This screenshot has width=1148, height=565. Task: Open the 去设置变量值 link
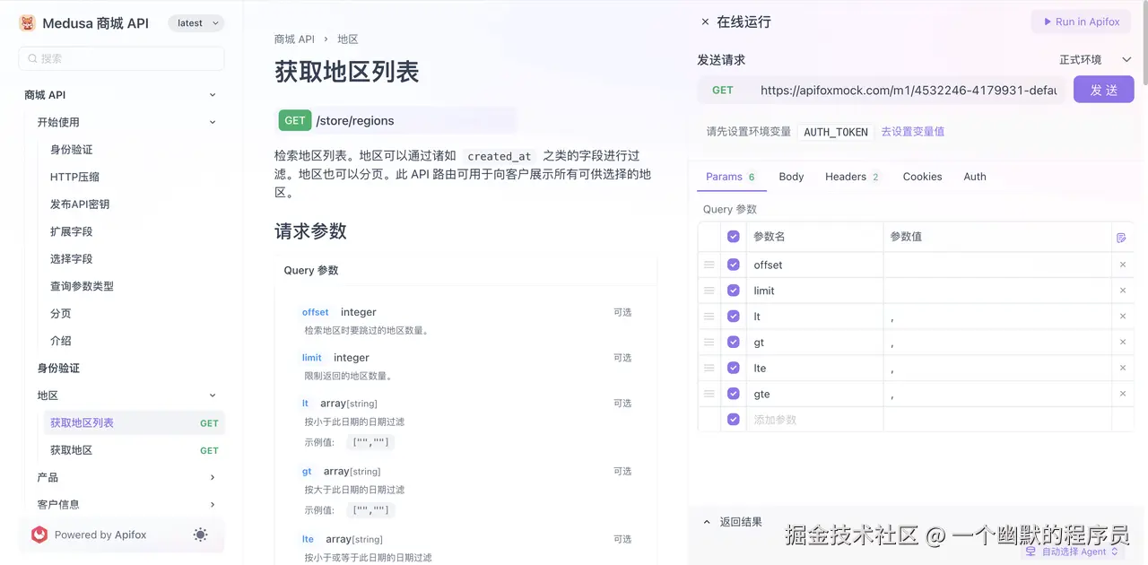[x=912, y=131]
